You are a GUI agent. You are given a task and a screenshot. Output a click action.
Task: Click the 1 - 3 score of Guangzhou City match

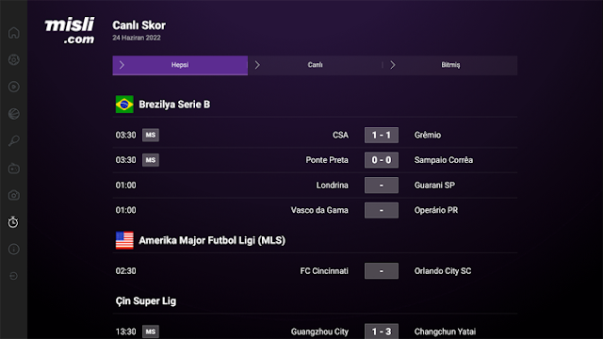(x=382, y=331)
